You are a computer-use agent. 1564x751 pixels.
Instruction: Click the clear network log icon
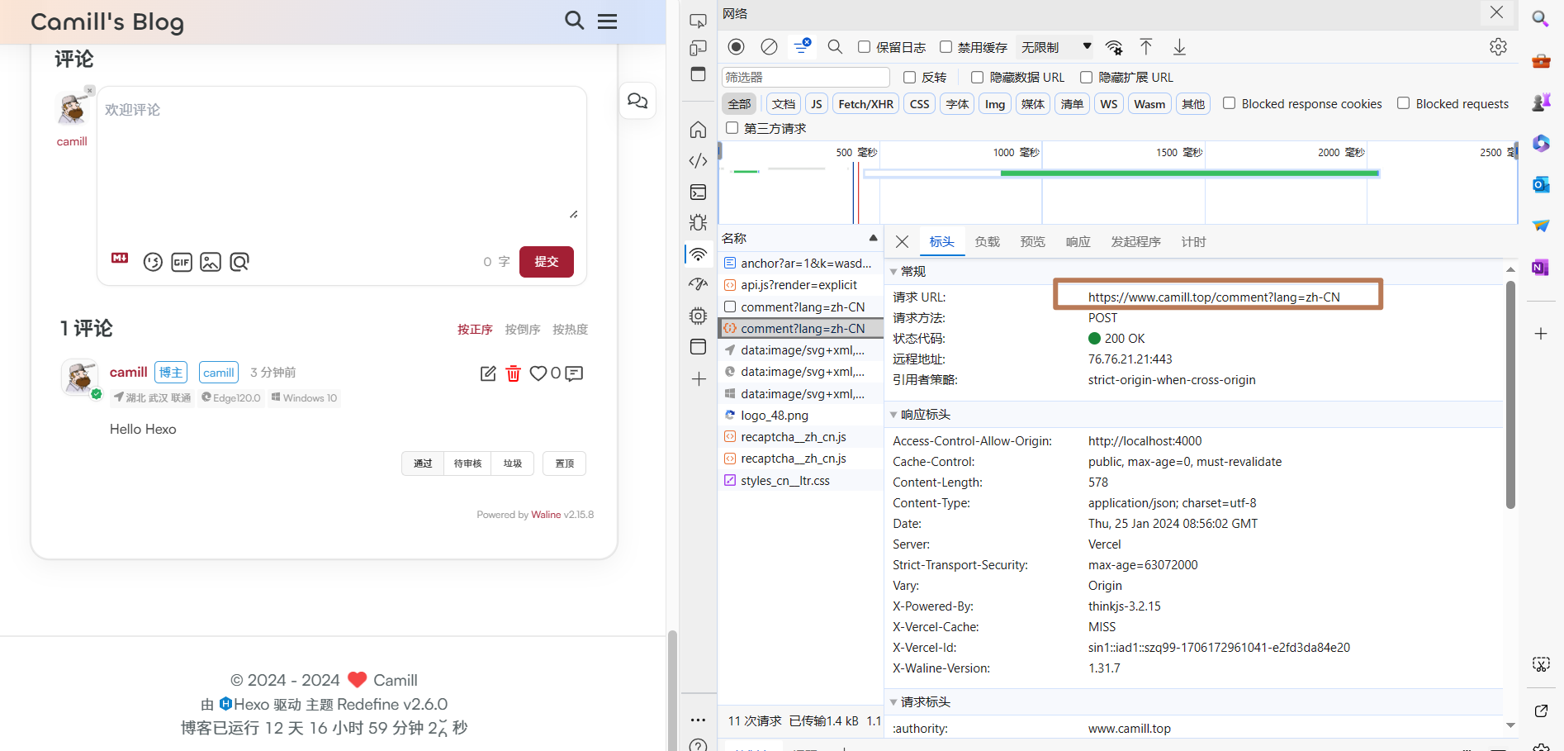click(769, 47)
